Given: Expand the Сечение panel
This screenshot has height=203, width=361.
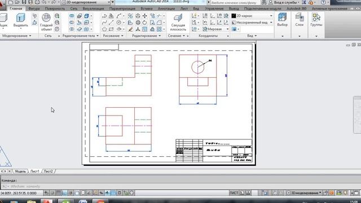Looking at the screenshot, I should pos(177,36).
